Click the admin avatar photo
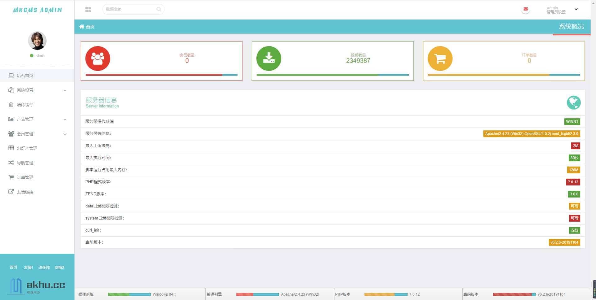 click(37, 41)
